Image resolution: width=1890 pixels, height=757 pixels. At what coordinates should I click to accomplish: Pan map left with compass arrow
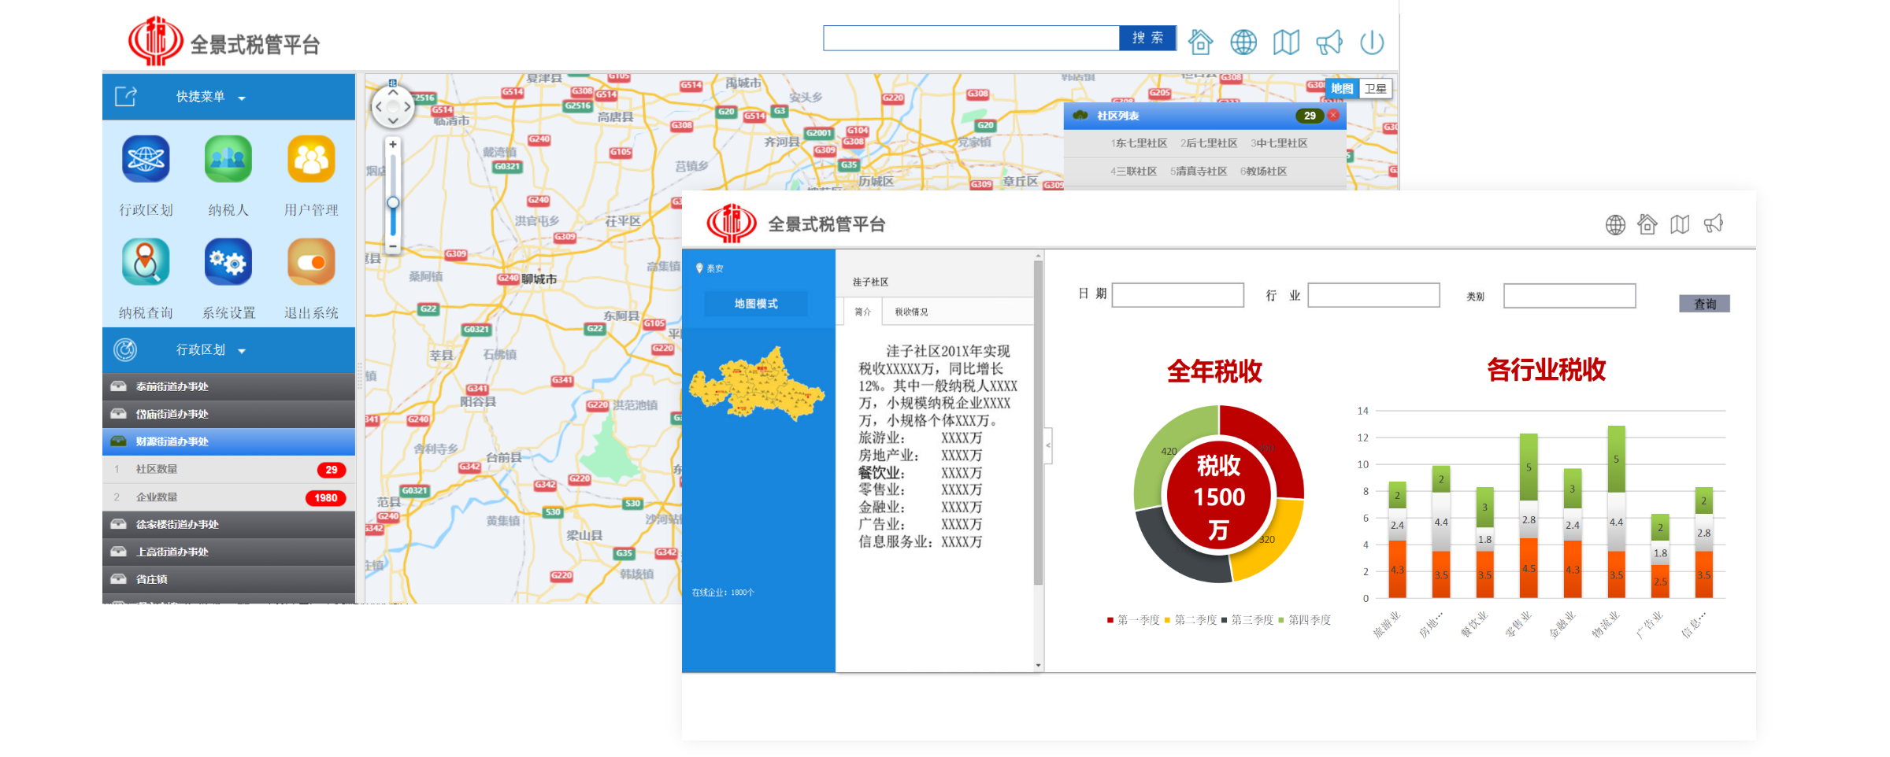tap(379, 107)
